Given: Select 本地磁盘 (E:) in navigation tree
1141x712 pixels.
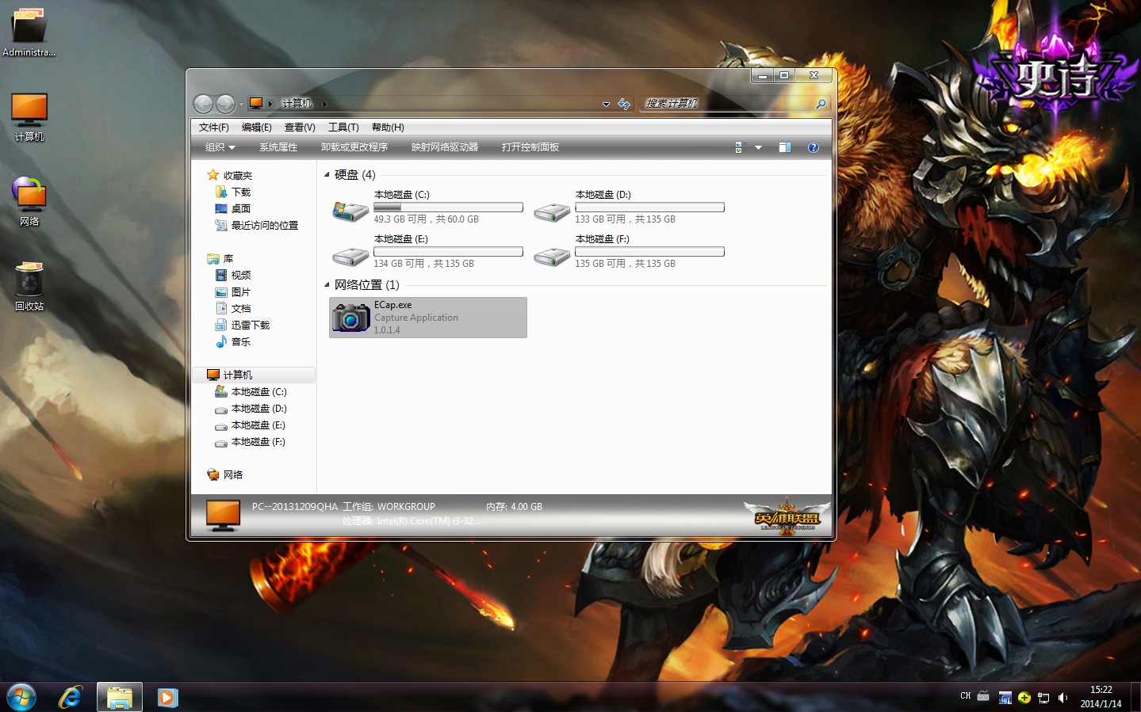Looking at the screenshot, I should 251,425.
